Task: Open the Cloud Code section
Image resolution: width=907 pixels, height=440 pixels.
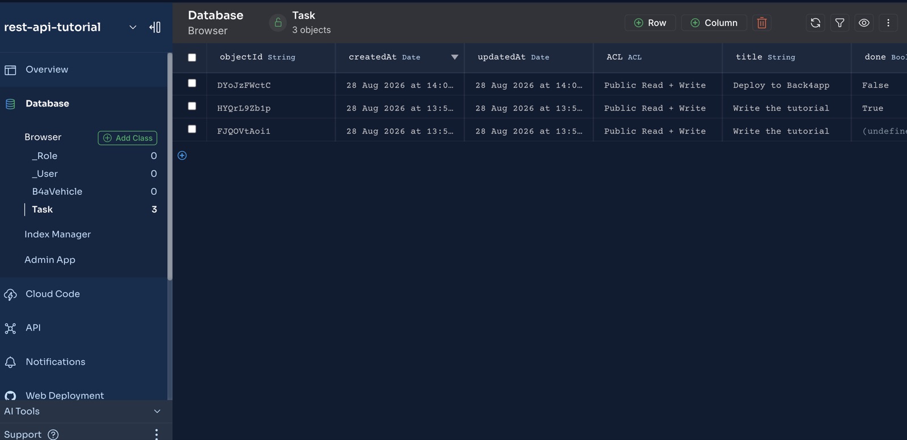Action: (53, 294)
